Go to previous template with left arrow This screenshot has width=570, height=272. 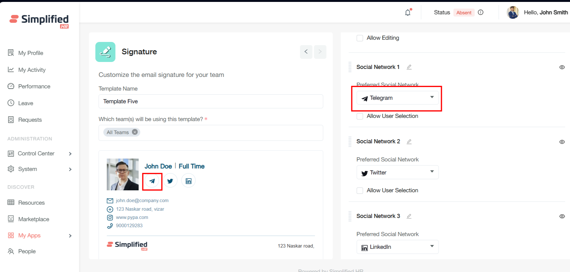click(306, 52)
